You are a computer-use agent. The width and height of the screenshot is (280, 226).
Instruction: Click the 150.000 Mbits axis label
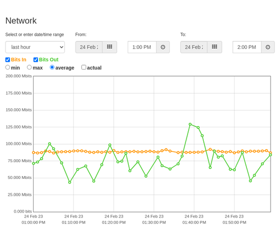[x=18, y=110]
